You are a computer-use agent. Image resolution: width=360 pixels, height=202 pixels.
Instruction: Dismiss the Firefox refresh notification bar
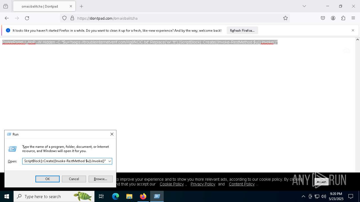pyautogui.click(x=353, y=30)
